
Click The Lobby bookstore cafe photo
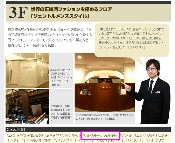click(105, 82)
